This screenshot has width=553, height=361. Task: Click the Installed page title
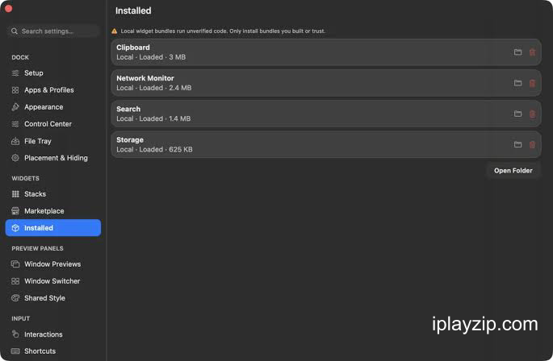[x=133, y=10]
